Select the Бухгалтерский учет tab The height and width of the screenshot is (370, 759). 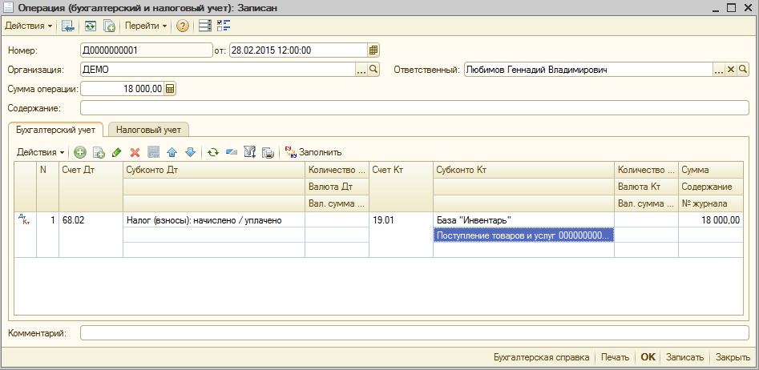56,128
